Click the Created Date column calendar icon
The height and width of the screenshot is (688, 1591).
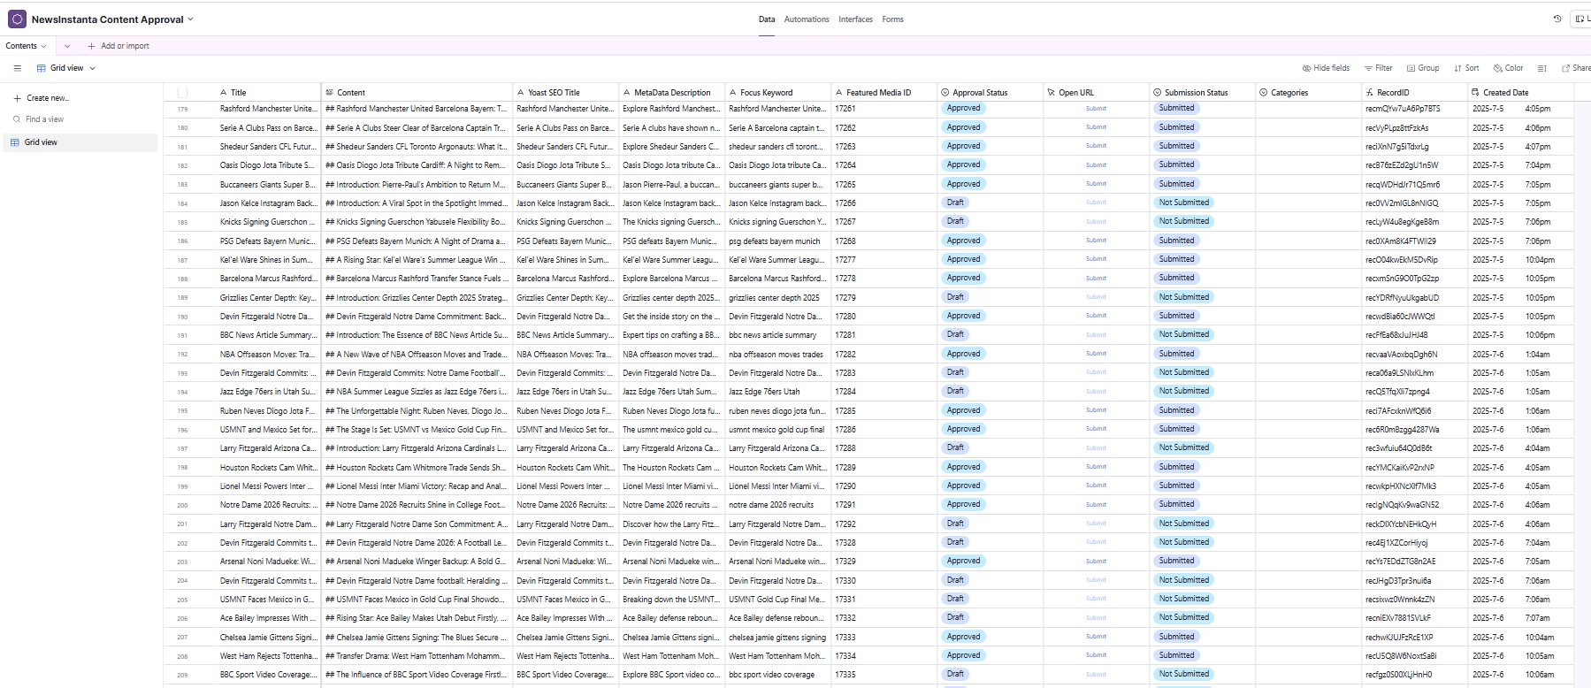tap(1476, 92)
